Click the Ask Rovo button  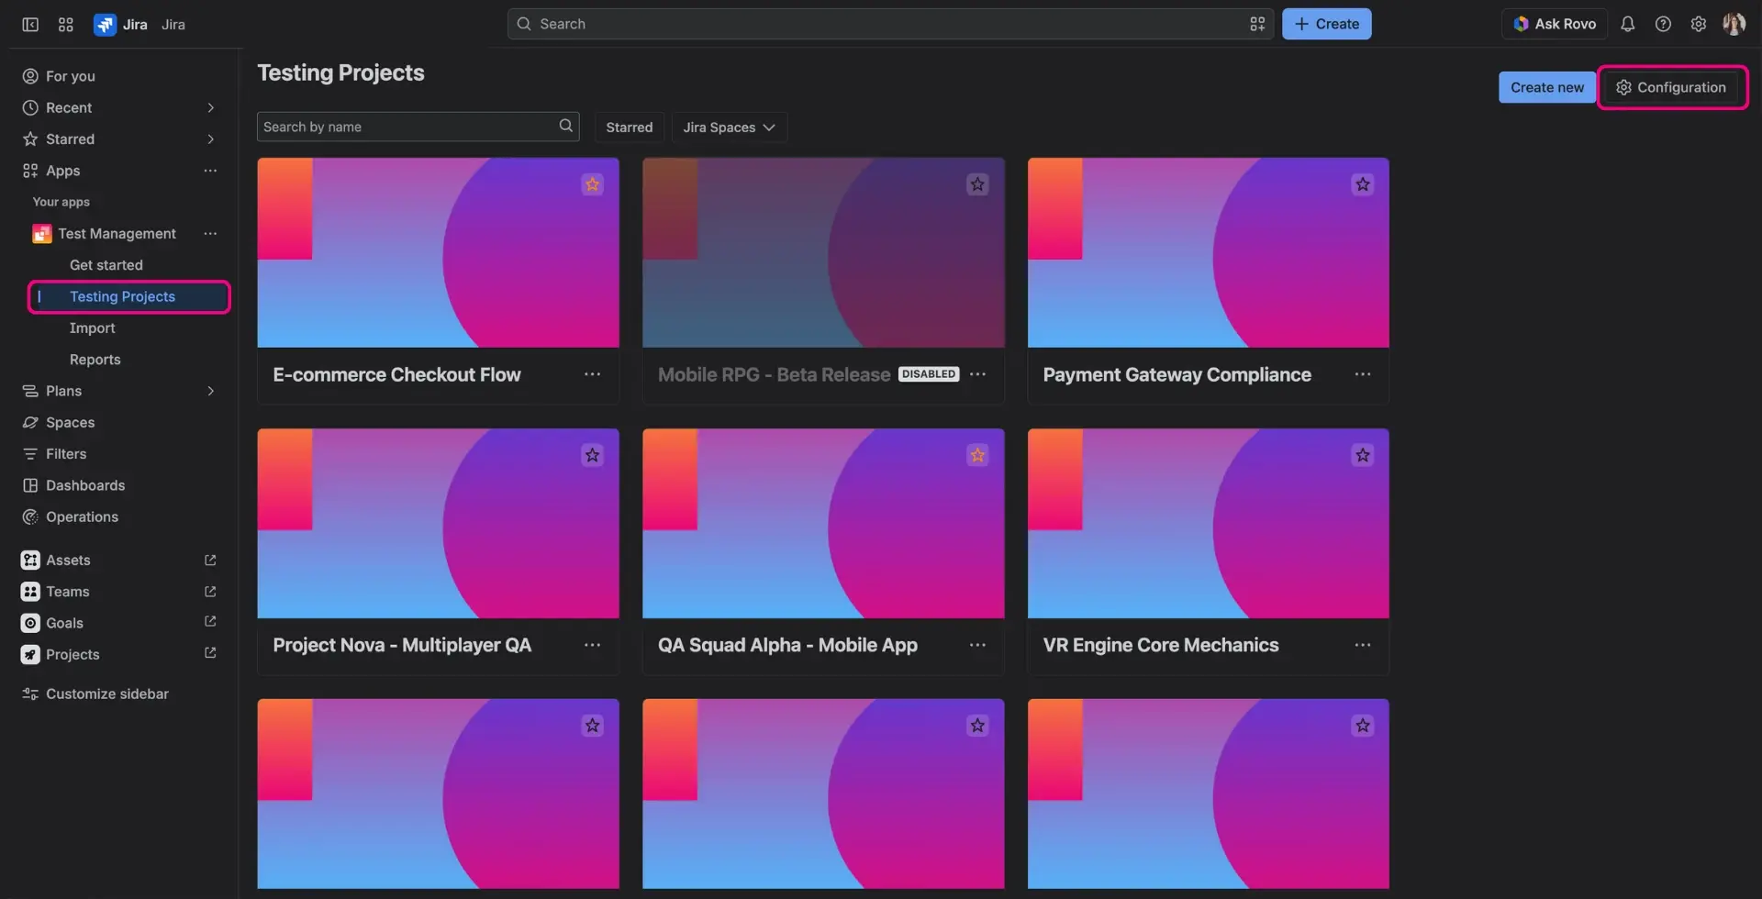[x=1555, y=24]
